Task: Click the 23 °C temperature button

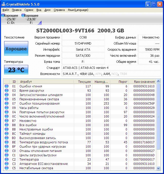Action: (16, 70)
